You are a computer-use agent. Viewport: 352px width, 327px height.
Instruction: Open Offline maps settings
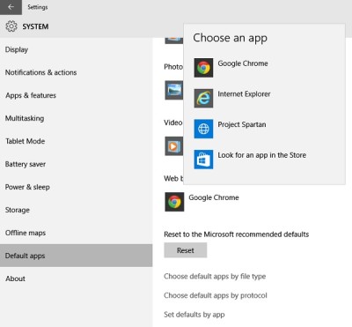point(77,233)
